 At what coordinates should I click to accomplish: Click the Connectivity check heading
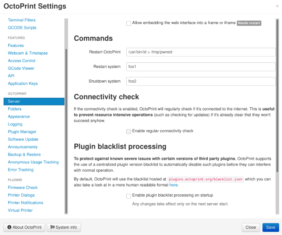click(x=106, y=97)
